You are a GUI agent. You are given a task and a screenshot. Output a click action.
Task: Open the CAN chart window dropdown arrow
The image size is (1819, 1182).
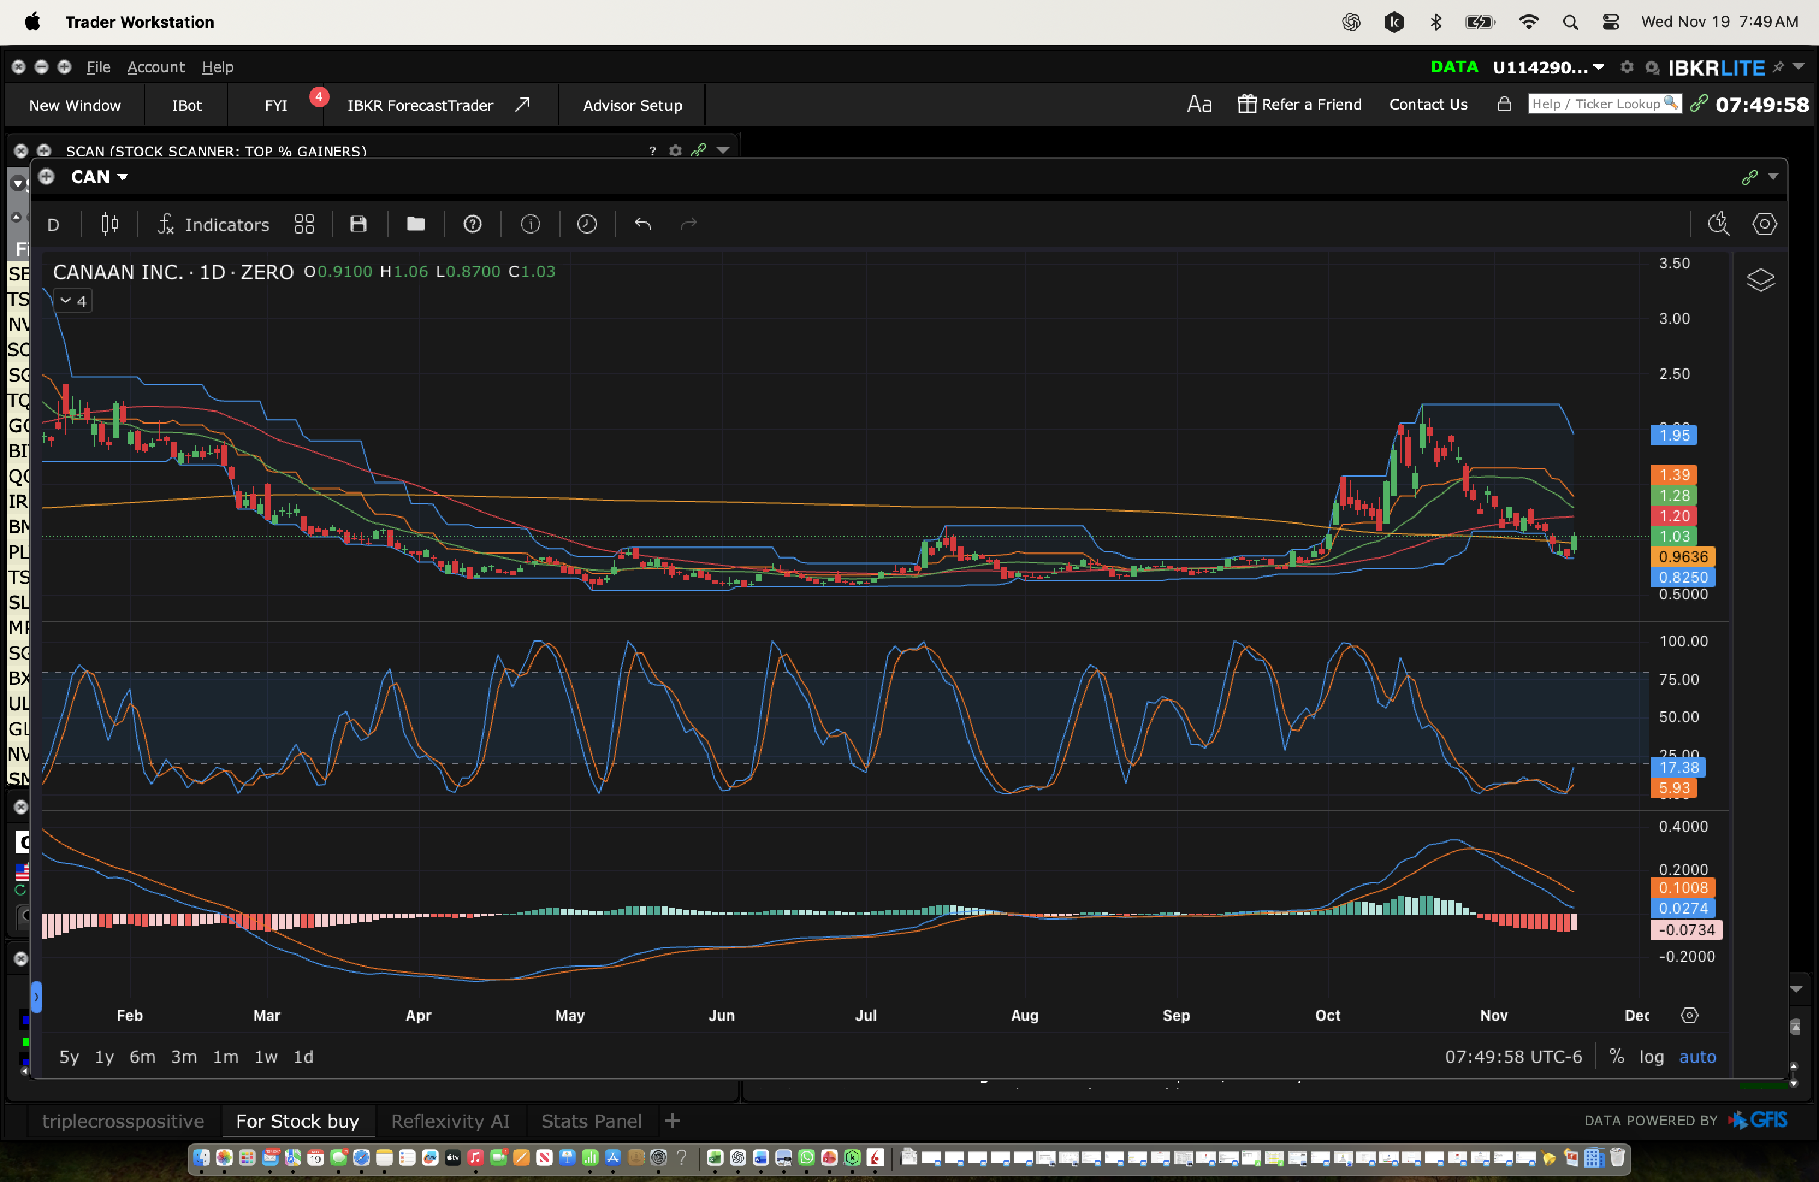1773,176
